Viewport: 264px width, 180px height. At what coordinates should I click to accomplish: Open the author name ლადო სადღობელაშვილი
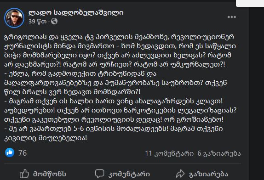coord(76,12)
